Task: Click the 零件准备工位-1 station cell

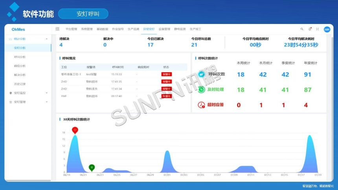Action: point(71,74)
